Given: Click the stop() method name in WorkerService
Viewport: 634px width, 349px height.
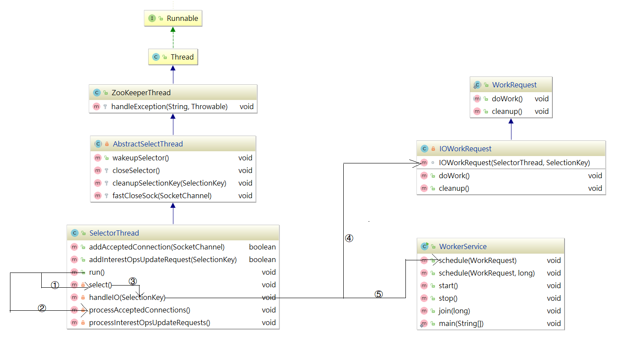Looking at the screenshot, I should tap(448, 298).
